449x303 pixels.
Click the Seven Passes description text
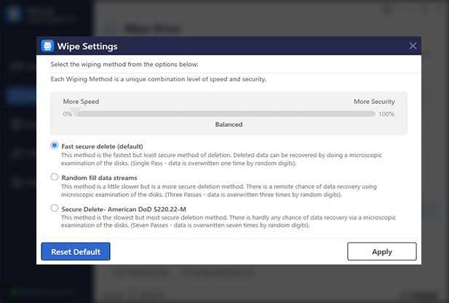coord(229,221)
